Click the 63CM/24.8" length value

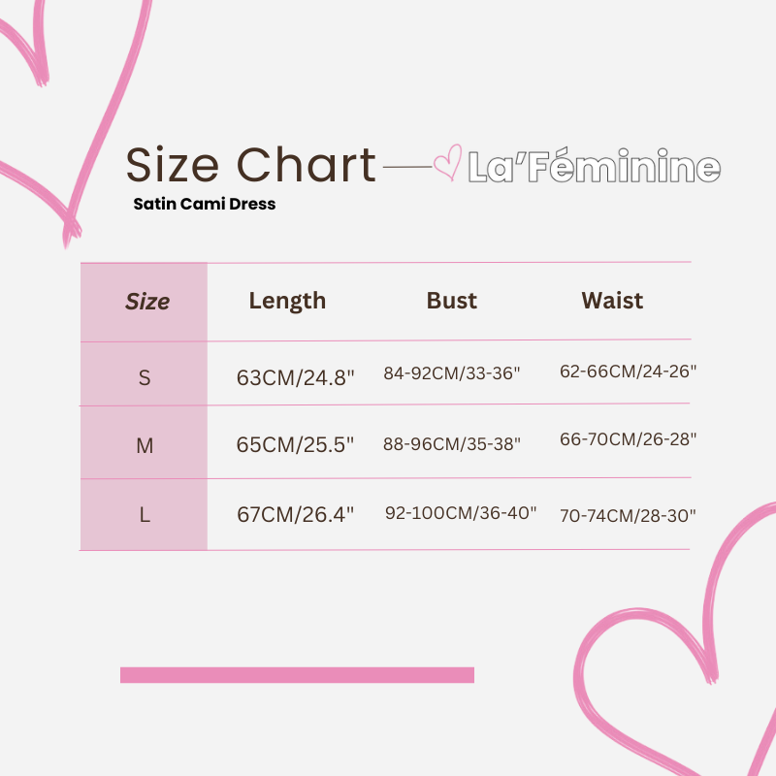pos(296,377)
